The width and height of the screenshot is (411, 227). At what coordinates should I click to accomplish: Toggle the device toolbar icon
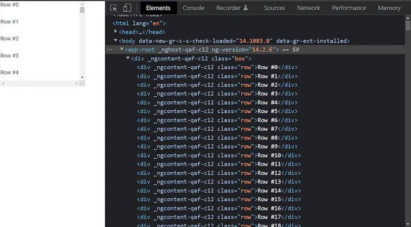pyautogui.click(x=127, y=8)
